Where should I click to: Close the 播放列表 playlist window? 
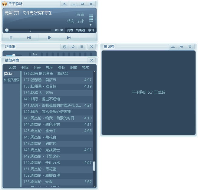click(91, 60)
